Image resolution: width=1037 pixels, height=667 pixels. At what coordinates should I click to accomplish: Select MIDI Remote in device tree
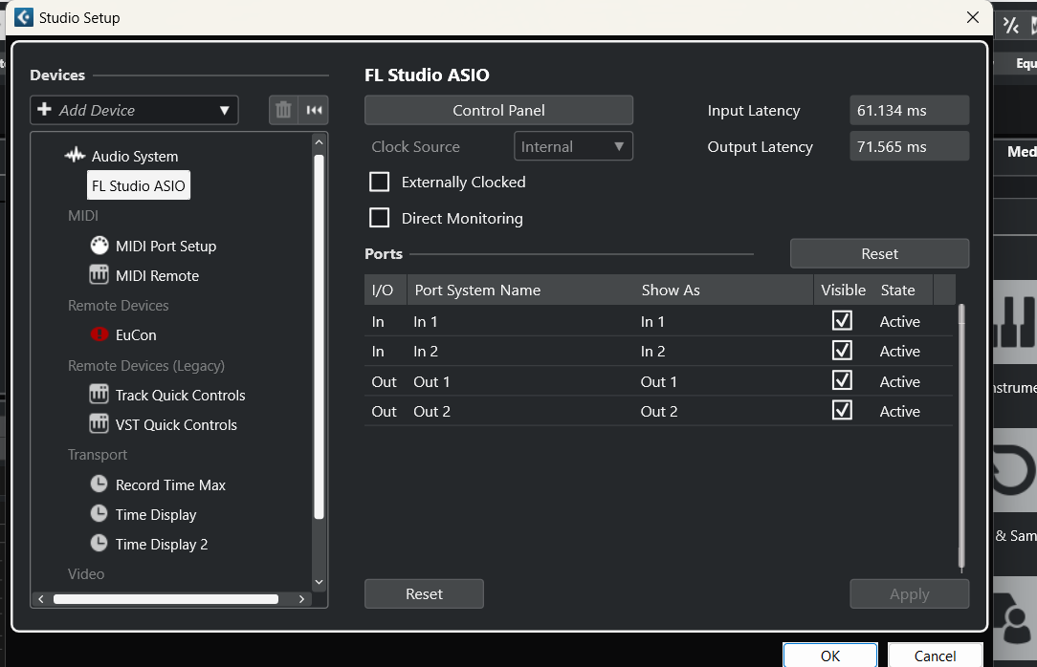[x=158, y=276]
